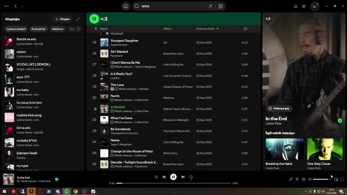
Task: Open the my baby playlist
Action: 43,92
